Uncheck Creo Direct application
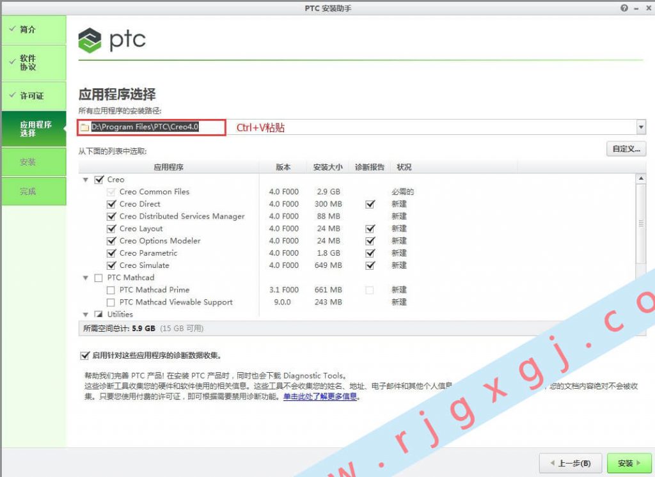 pyautogui.click(x=111, y=204)
